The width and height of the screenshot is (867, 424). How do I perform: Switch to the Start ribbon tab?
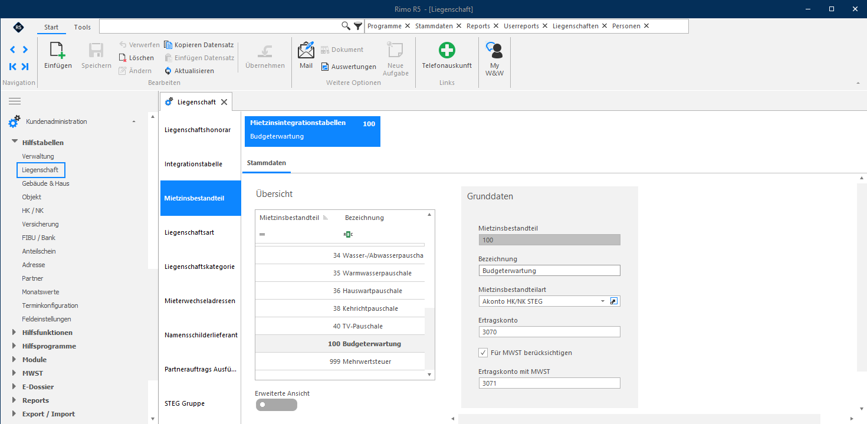click(51, 27)
